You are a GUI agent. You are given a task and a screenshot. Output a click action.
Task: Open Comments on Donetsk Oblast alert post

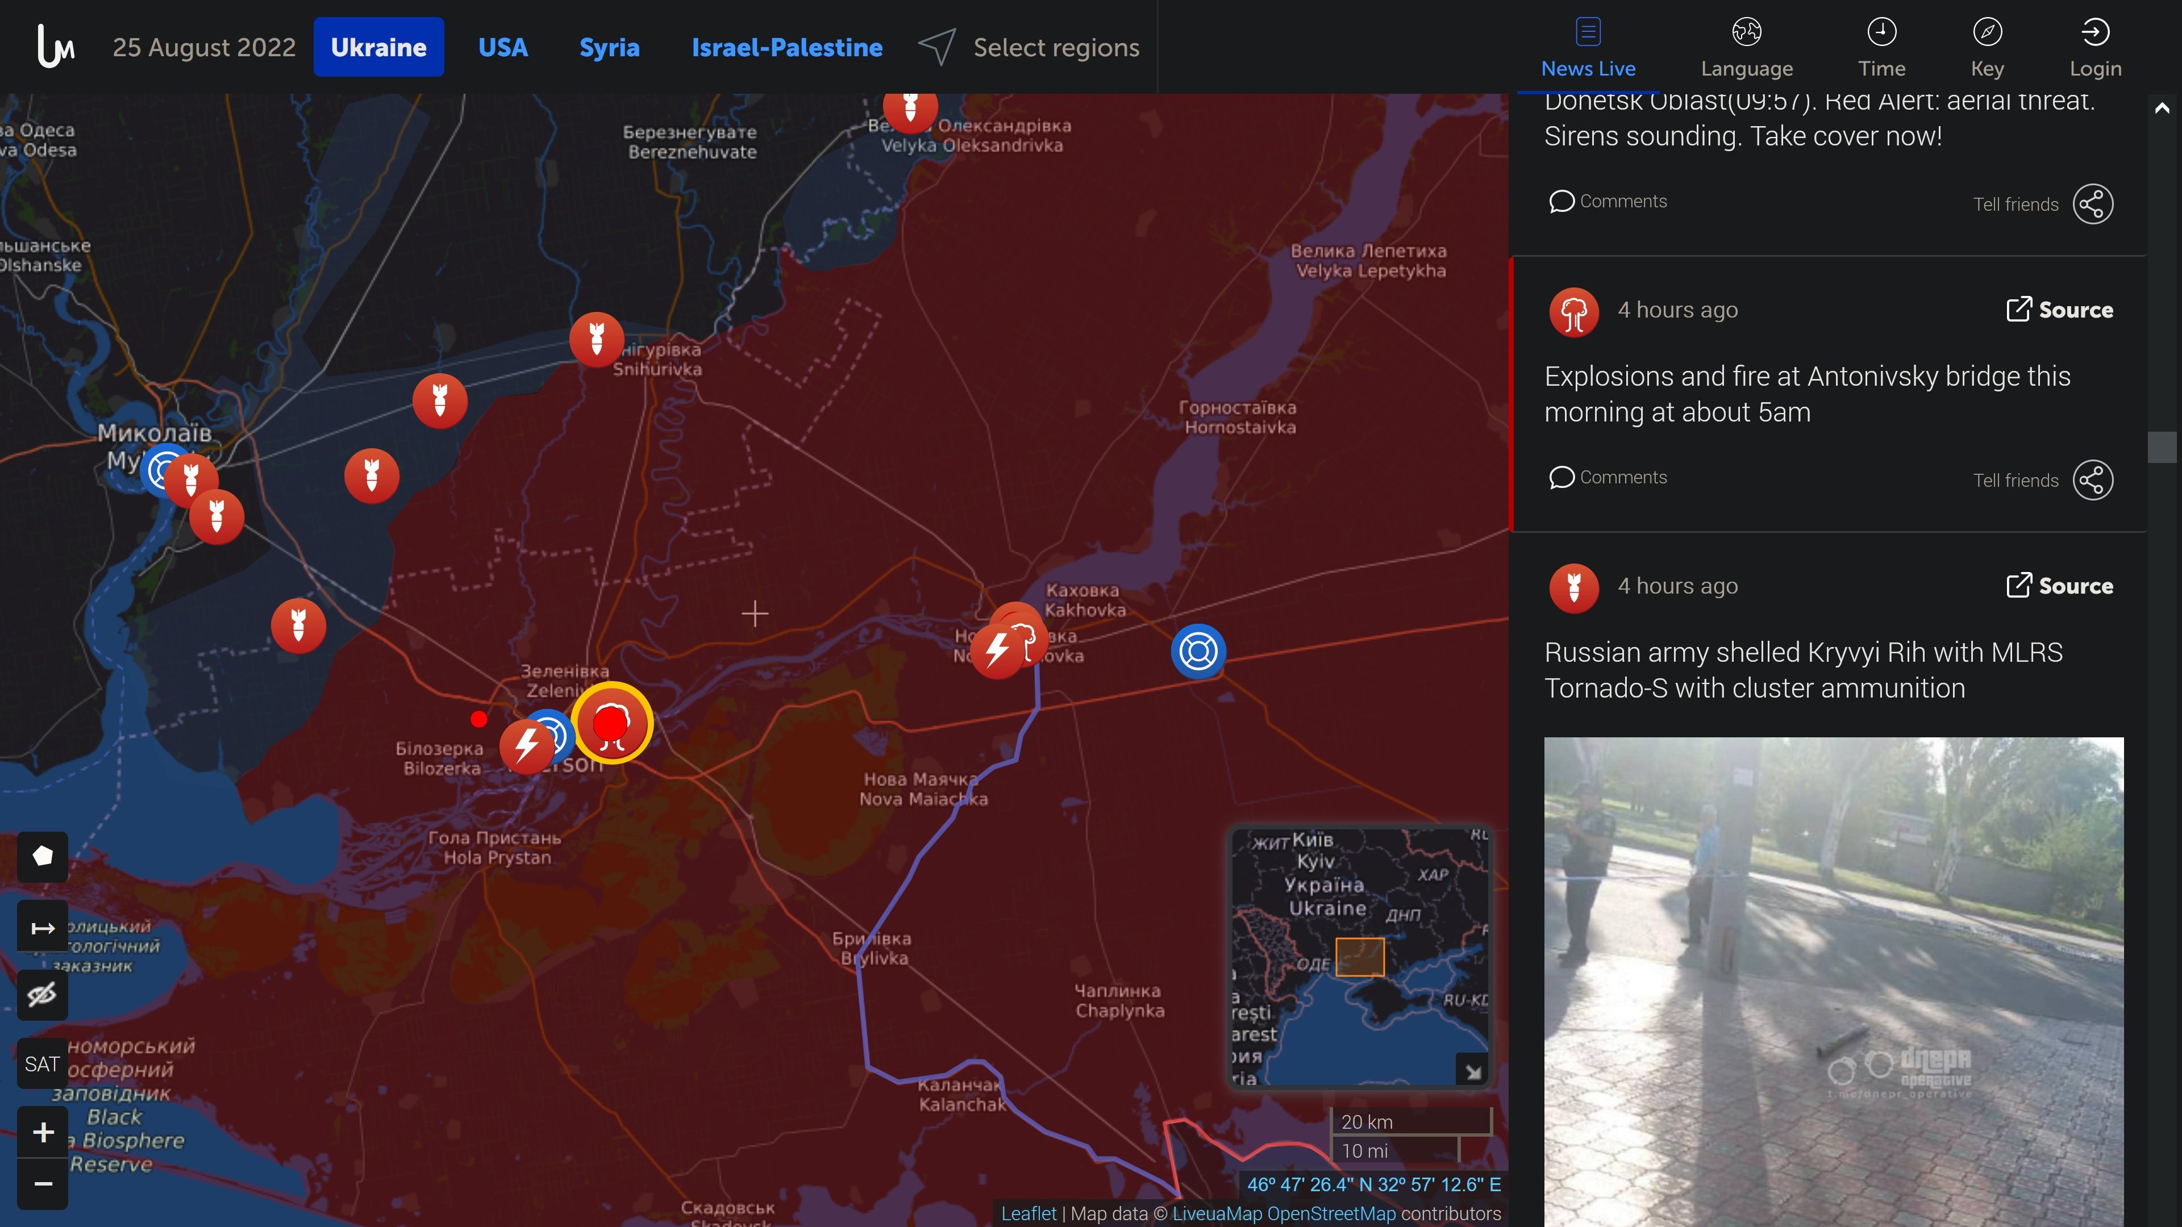click(1608, 201)
